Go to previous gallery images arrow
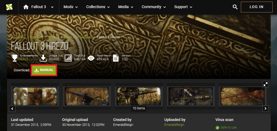277x131 pixels. point(12,109)
